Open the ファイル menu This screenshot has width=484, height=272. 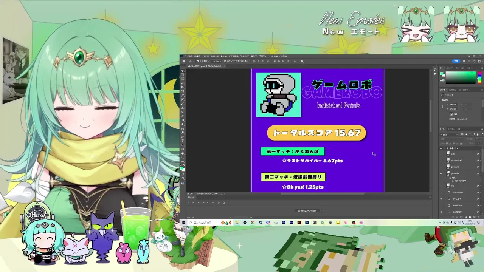click(x=188, y=56)
